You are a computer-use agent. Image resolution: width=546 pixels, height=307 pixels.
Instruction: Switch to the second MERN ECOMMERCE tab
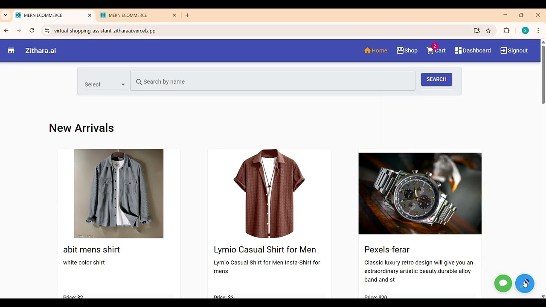click(139, 15)
